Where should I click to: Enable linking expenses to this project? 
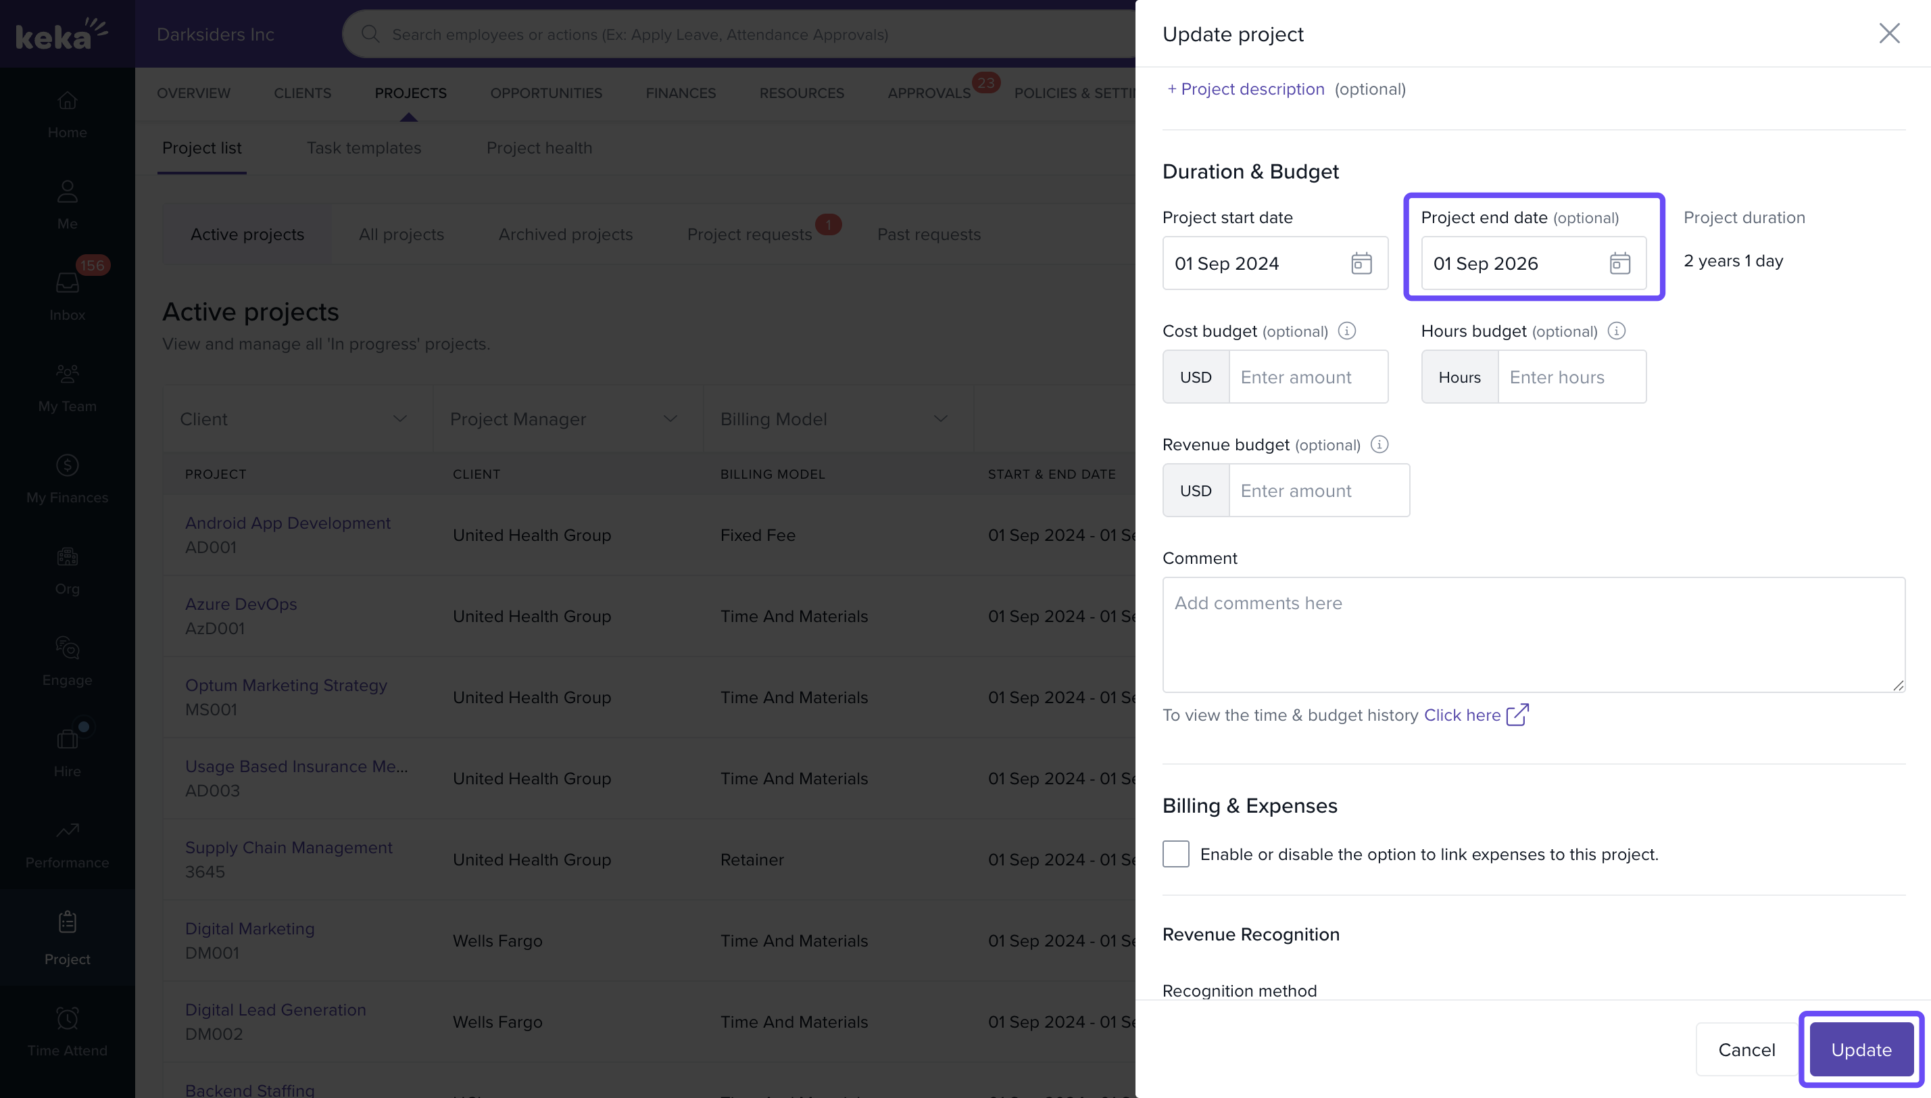[1175, 854]
